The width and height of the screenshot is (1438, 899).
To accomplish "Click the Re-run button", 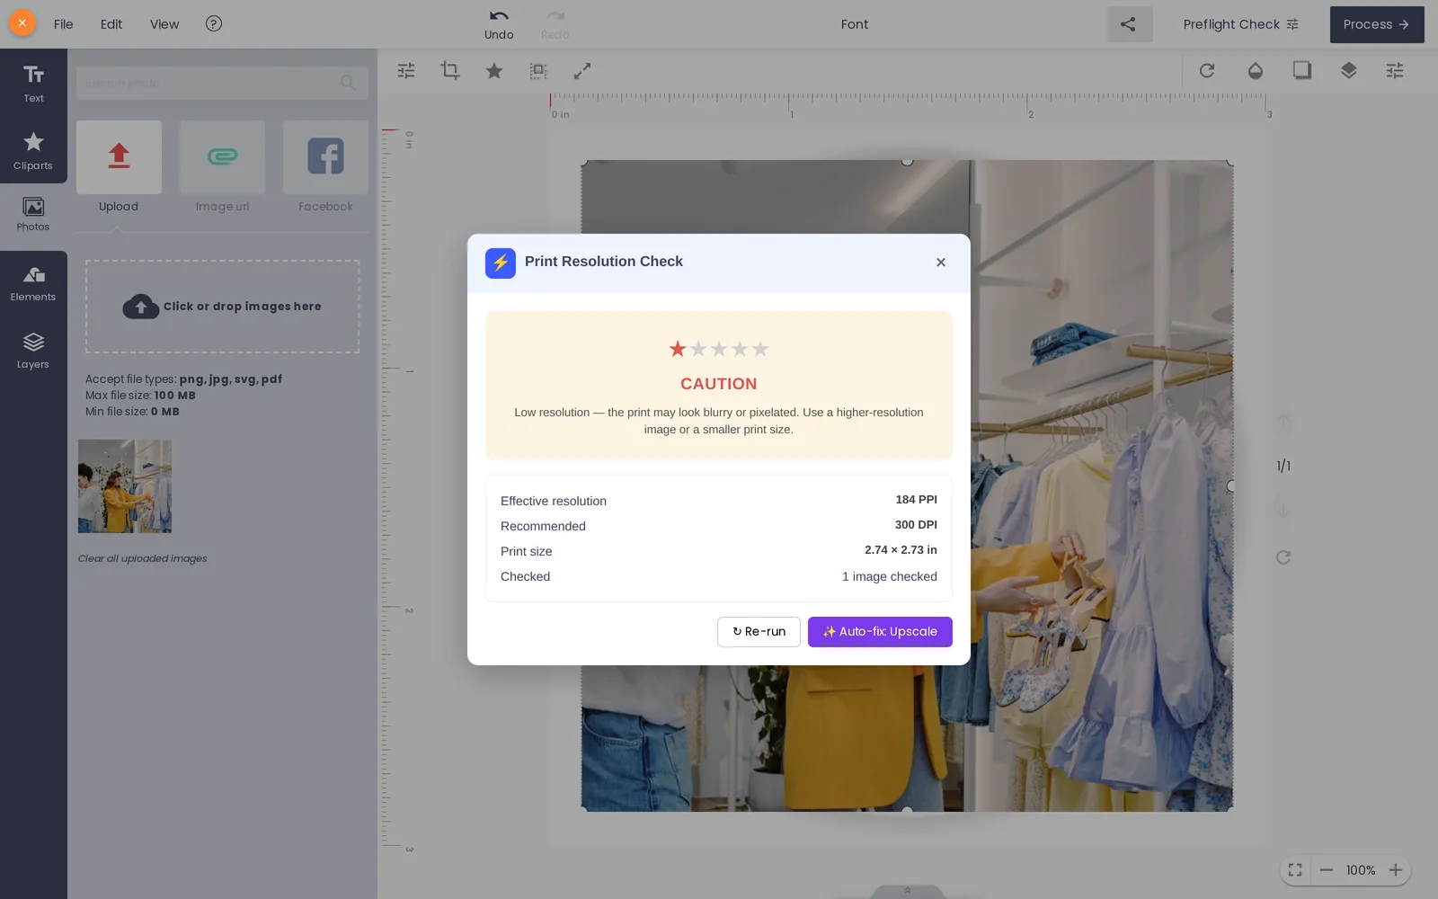I will tap(759, 632).
